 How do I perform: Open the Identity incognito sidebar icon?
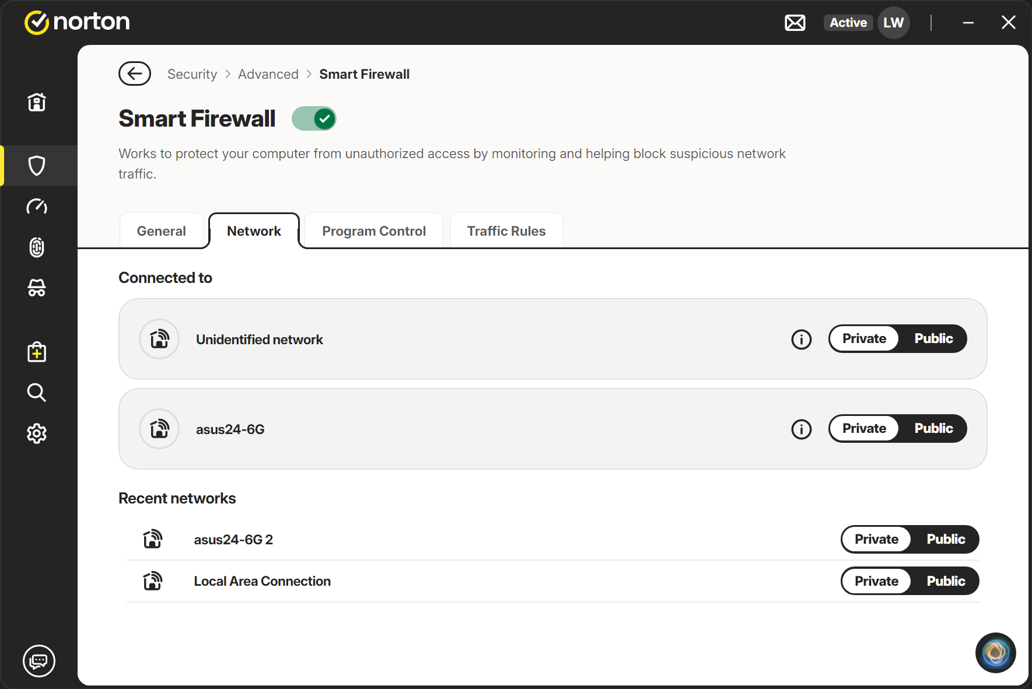tap(37, 288)
